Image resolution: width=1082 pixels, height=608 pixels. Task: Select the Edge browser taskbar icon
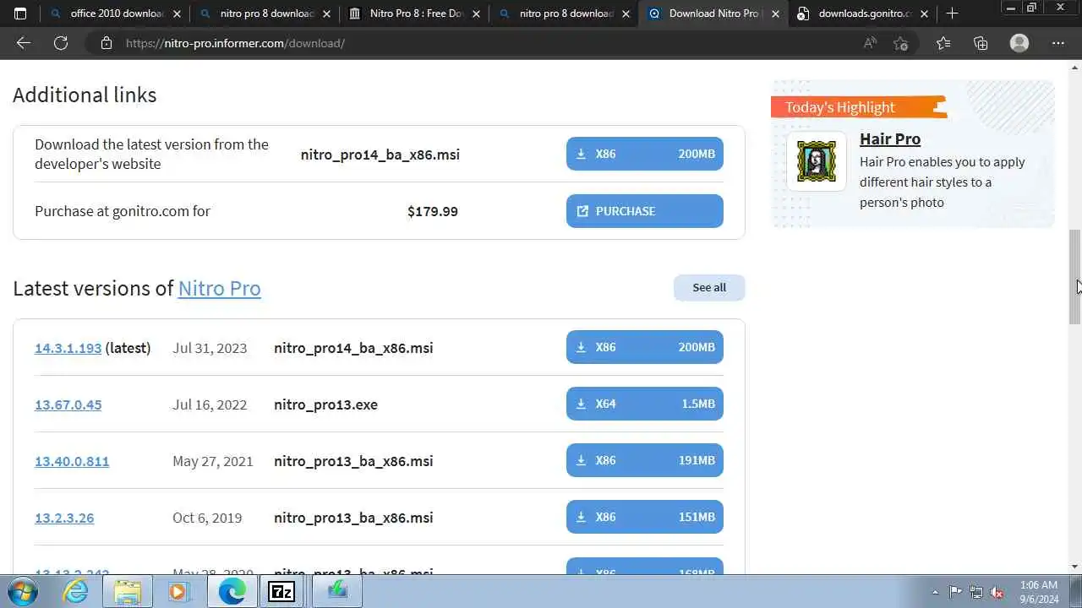[232, 592]
